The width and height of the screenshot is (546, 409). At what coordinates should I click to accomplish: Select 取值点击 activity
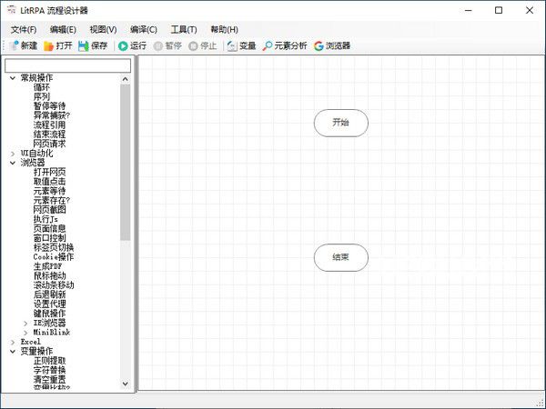pos(49,181)
